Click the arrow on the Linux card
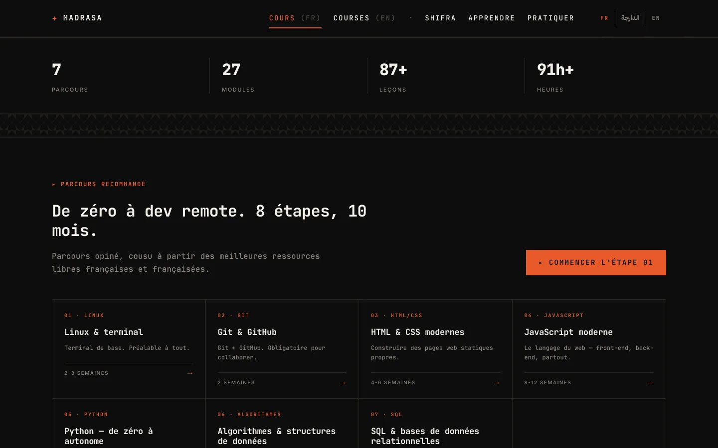The height and width of the screenshot is (448, 718). point(190,373)
